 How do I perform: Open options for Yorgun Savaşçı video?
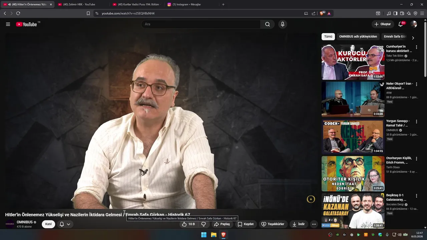(416, 122)
